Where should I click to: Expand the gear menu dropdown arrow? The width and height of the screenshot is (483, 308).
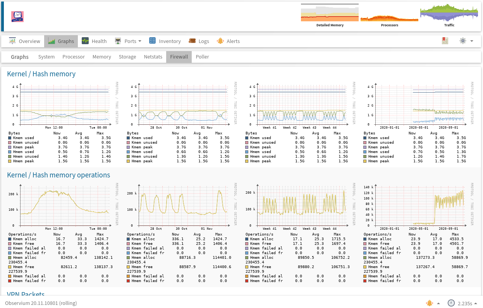pos(472,41)
